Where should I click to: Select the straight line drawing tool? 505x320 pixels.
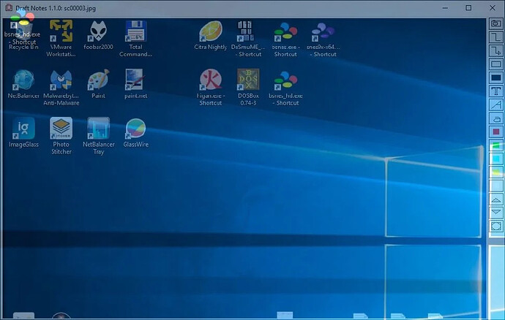tap(496, 37)
